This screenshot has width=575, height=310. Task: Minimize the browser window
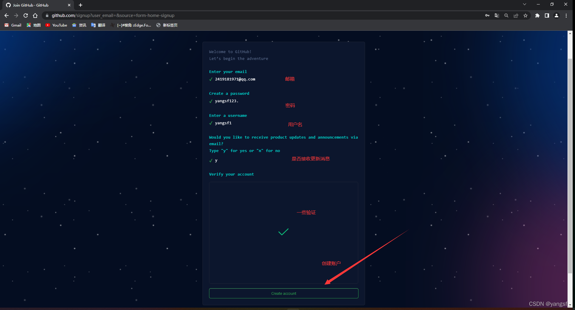(x=538, y=4)
